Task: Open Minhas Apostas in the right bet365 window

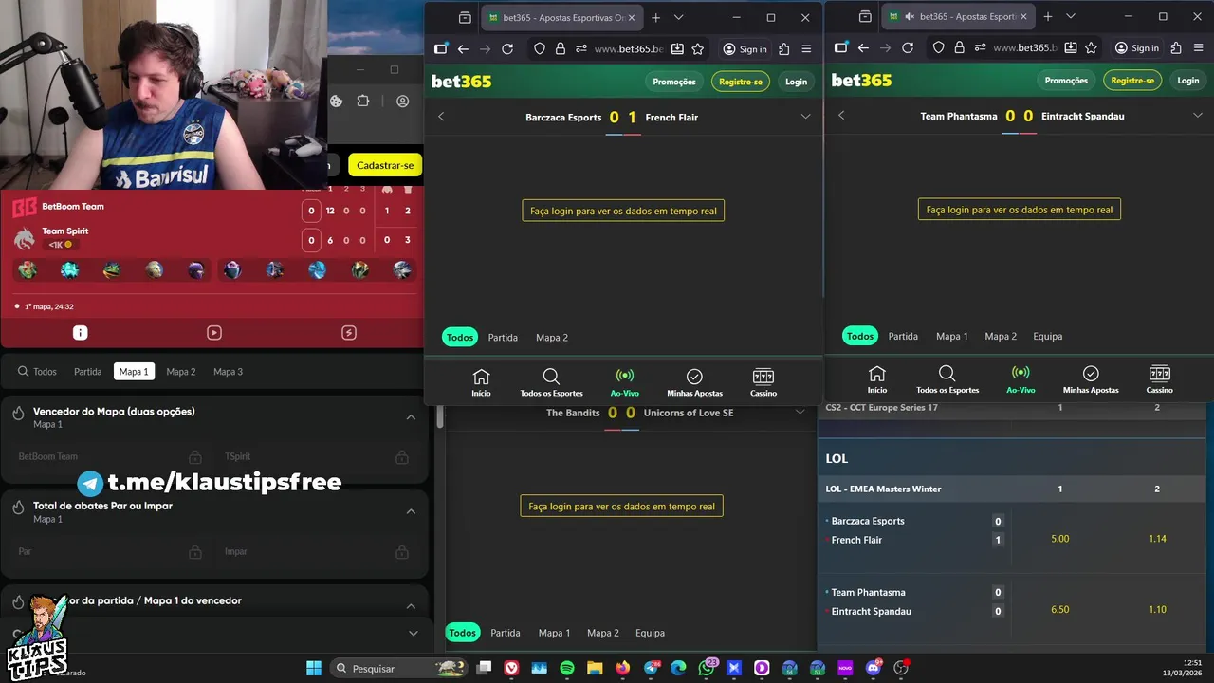Action: (1091, 379)
